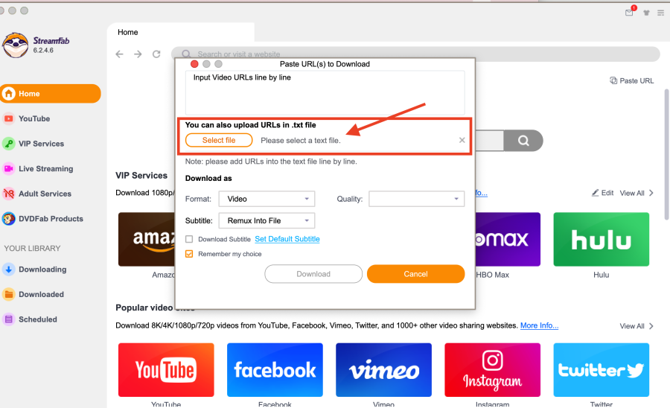
Task: Enable the Download Subtitle checkbox
Action: point(189,239)
